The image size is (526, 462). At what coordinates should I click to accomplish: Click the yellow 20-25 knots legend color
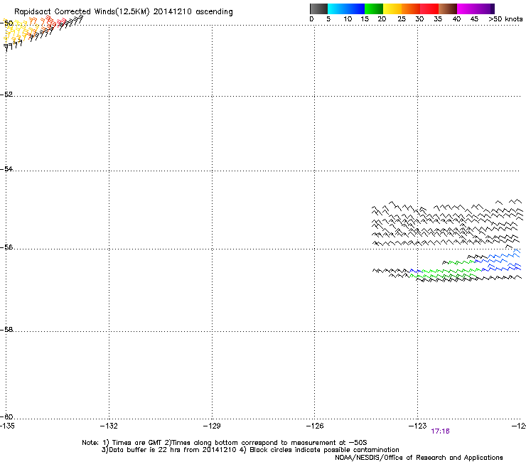(392, 9)
